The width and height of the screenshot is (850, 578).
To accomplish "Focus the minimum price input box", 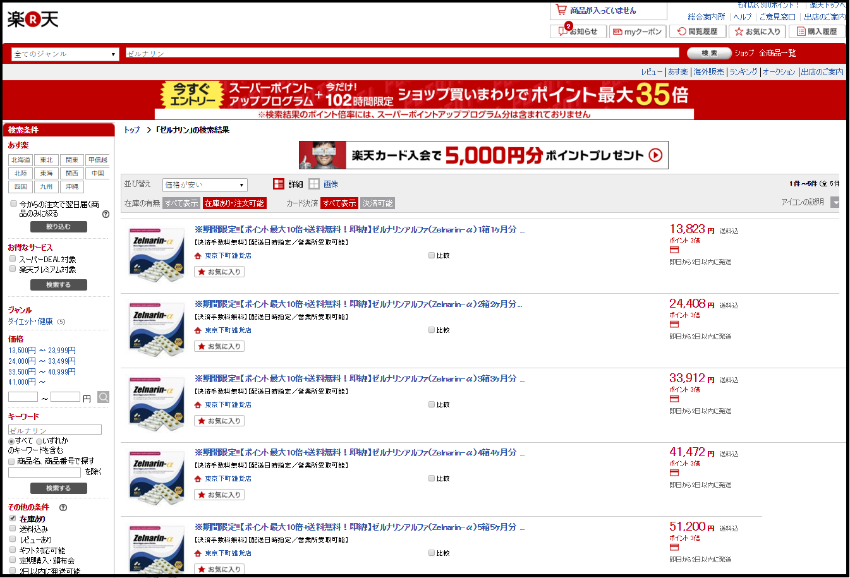I will [x=23, y=397].
